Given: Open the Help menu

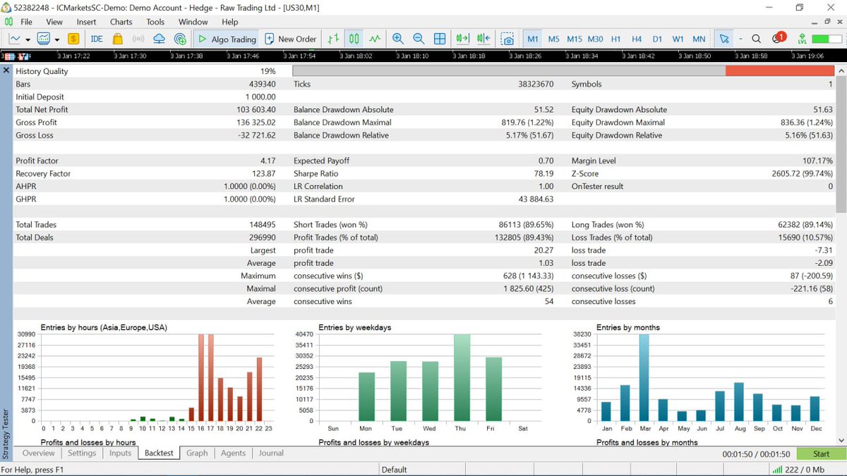Looking at the screenshot, I should (230, 22).
